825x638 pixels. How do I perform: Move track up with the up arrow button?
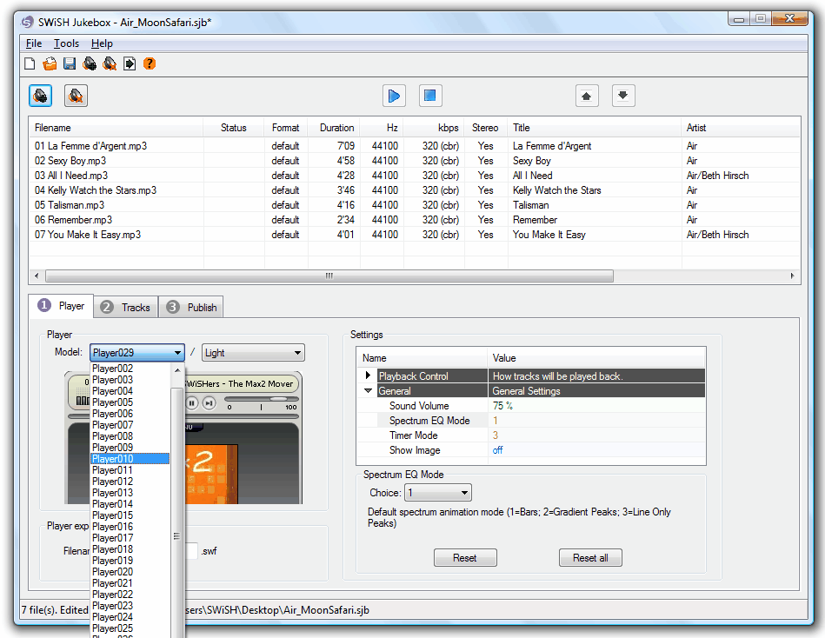click(587, 96)
